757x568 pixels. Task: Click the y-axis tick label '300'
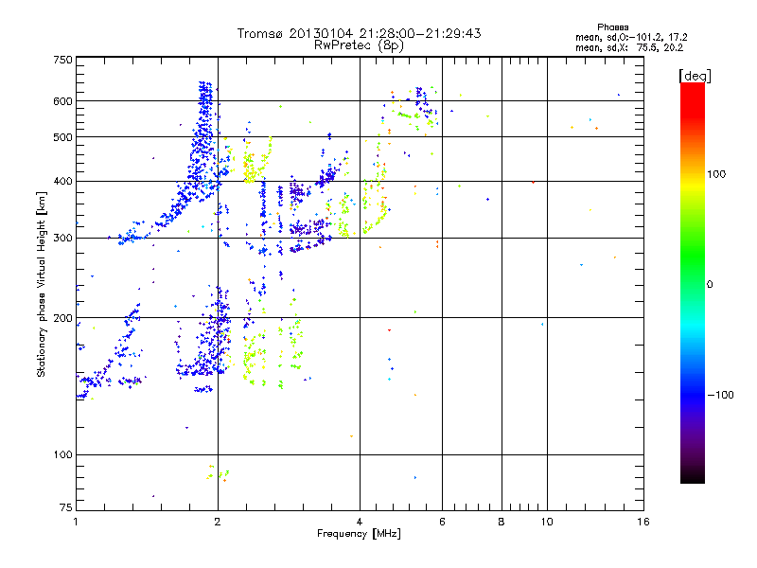(63, 239)
